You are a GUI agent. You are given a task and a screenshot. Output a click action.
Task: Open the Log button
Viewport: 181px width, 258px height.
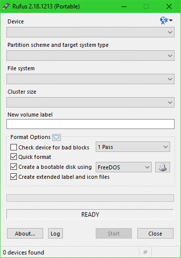click(x=56, y=234)
